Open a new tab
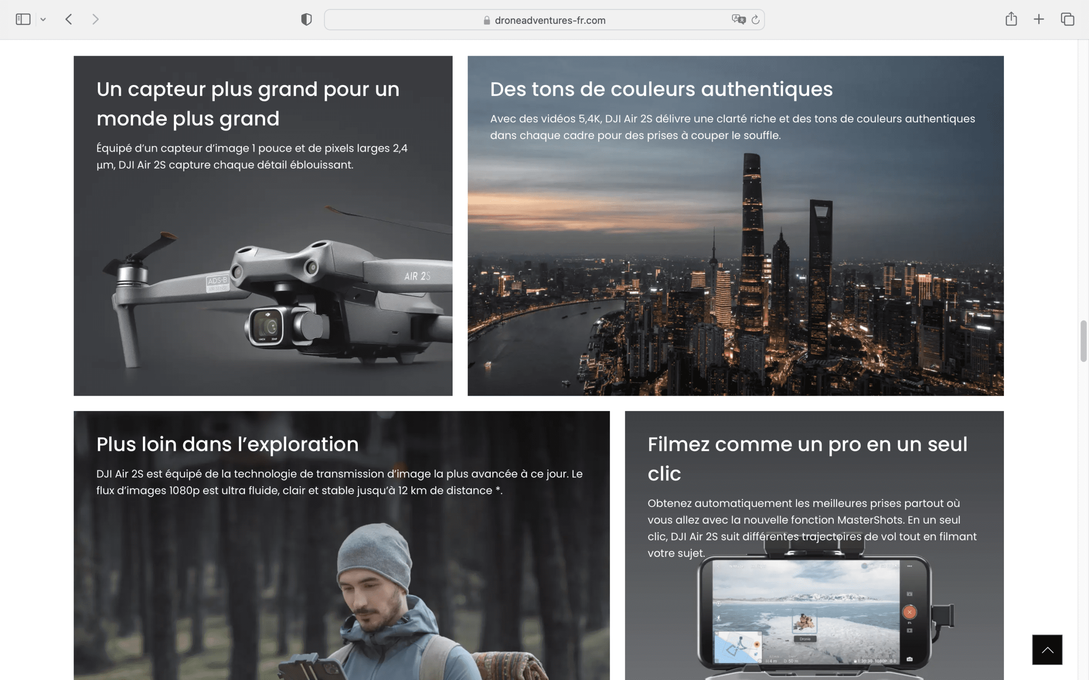Image resolution: width=1089 pixels, height=680 pixels. click(1039, 20)
